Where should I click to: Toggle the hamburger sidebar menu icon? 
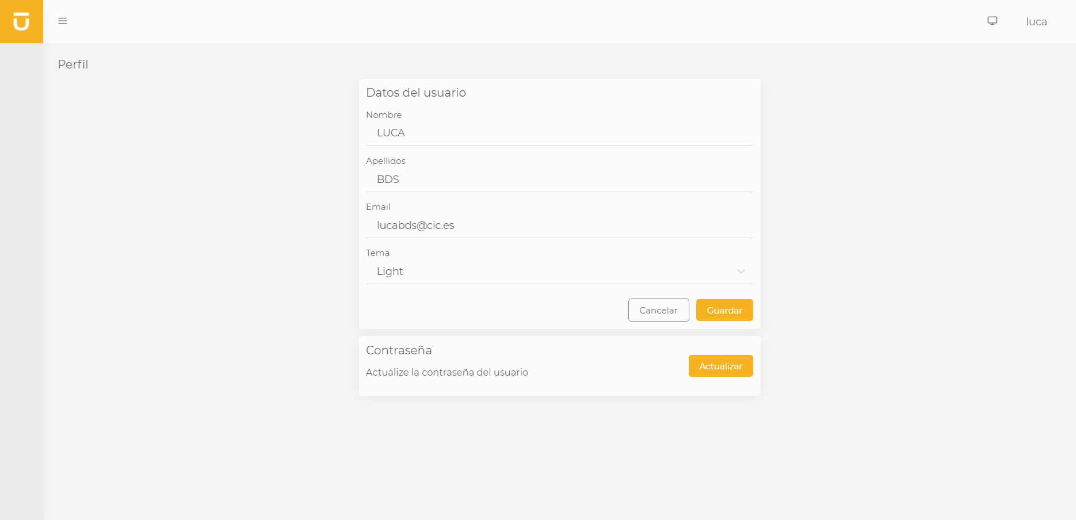click(63, 21)
